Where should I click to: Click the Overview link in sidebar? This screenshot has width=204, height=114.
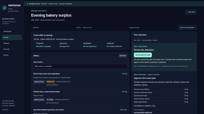tap(5, 110)
